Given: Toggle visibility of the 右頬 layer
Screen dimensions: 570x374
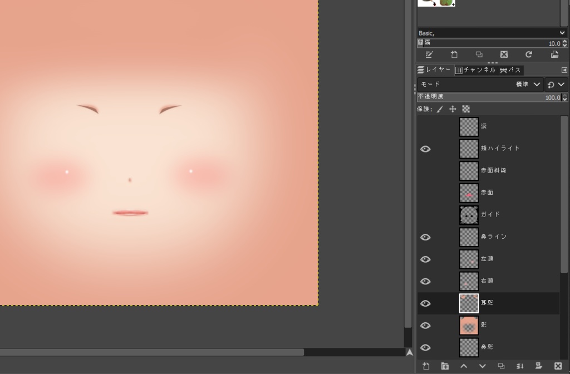Looking at the screenshot, I should (425, 282).
